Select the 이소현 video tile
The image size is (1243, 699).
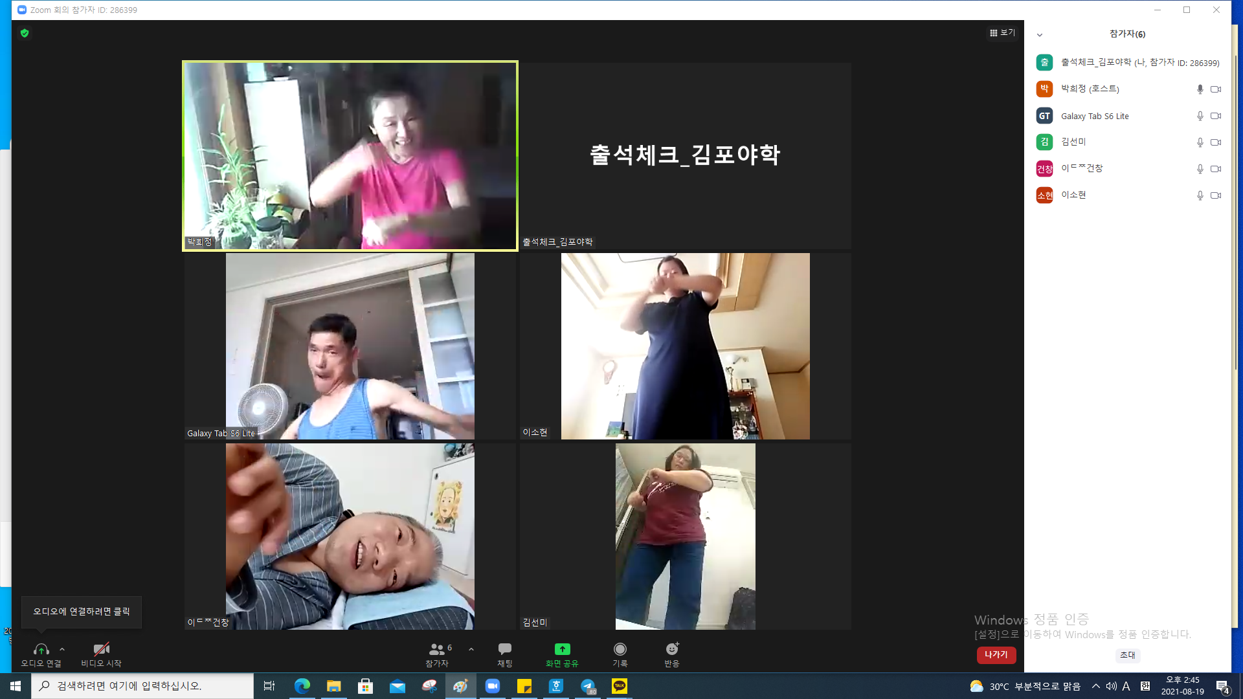click(686, 346)
